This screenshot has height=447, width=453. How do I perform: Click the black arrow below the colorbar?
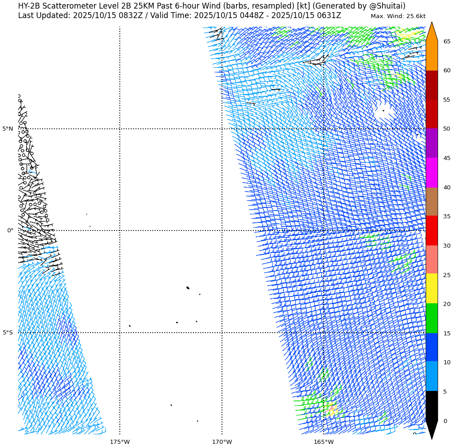[x=432, y=429]
